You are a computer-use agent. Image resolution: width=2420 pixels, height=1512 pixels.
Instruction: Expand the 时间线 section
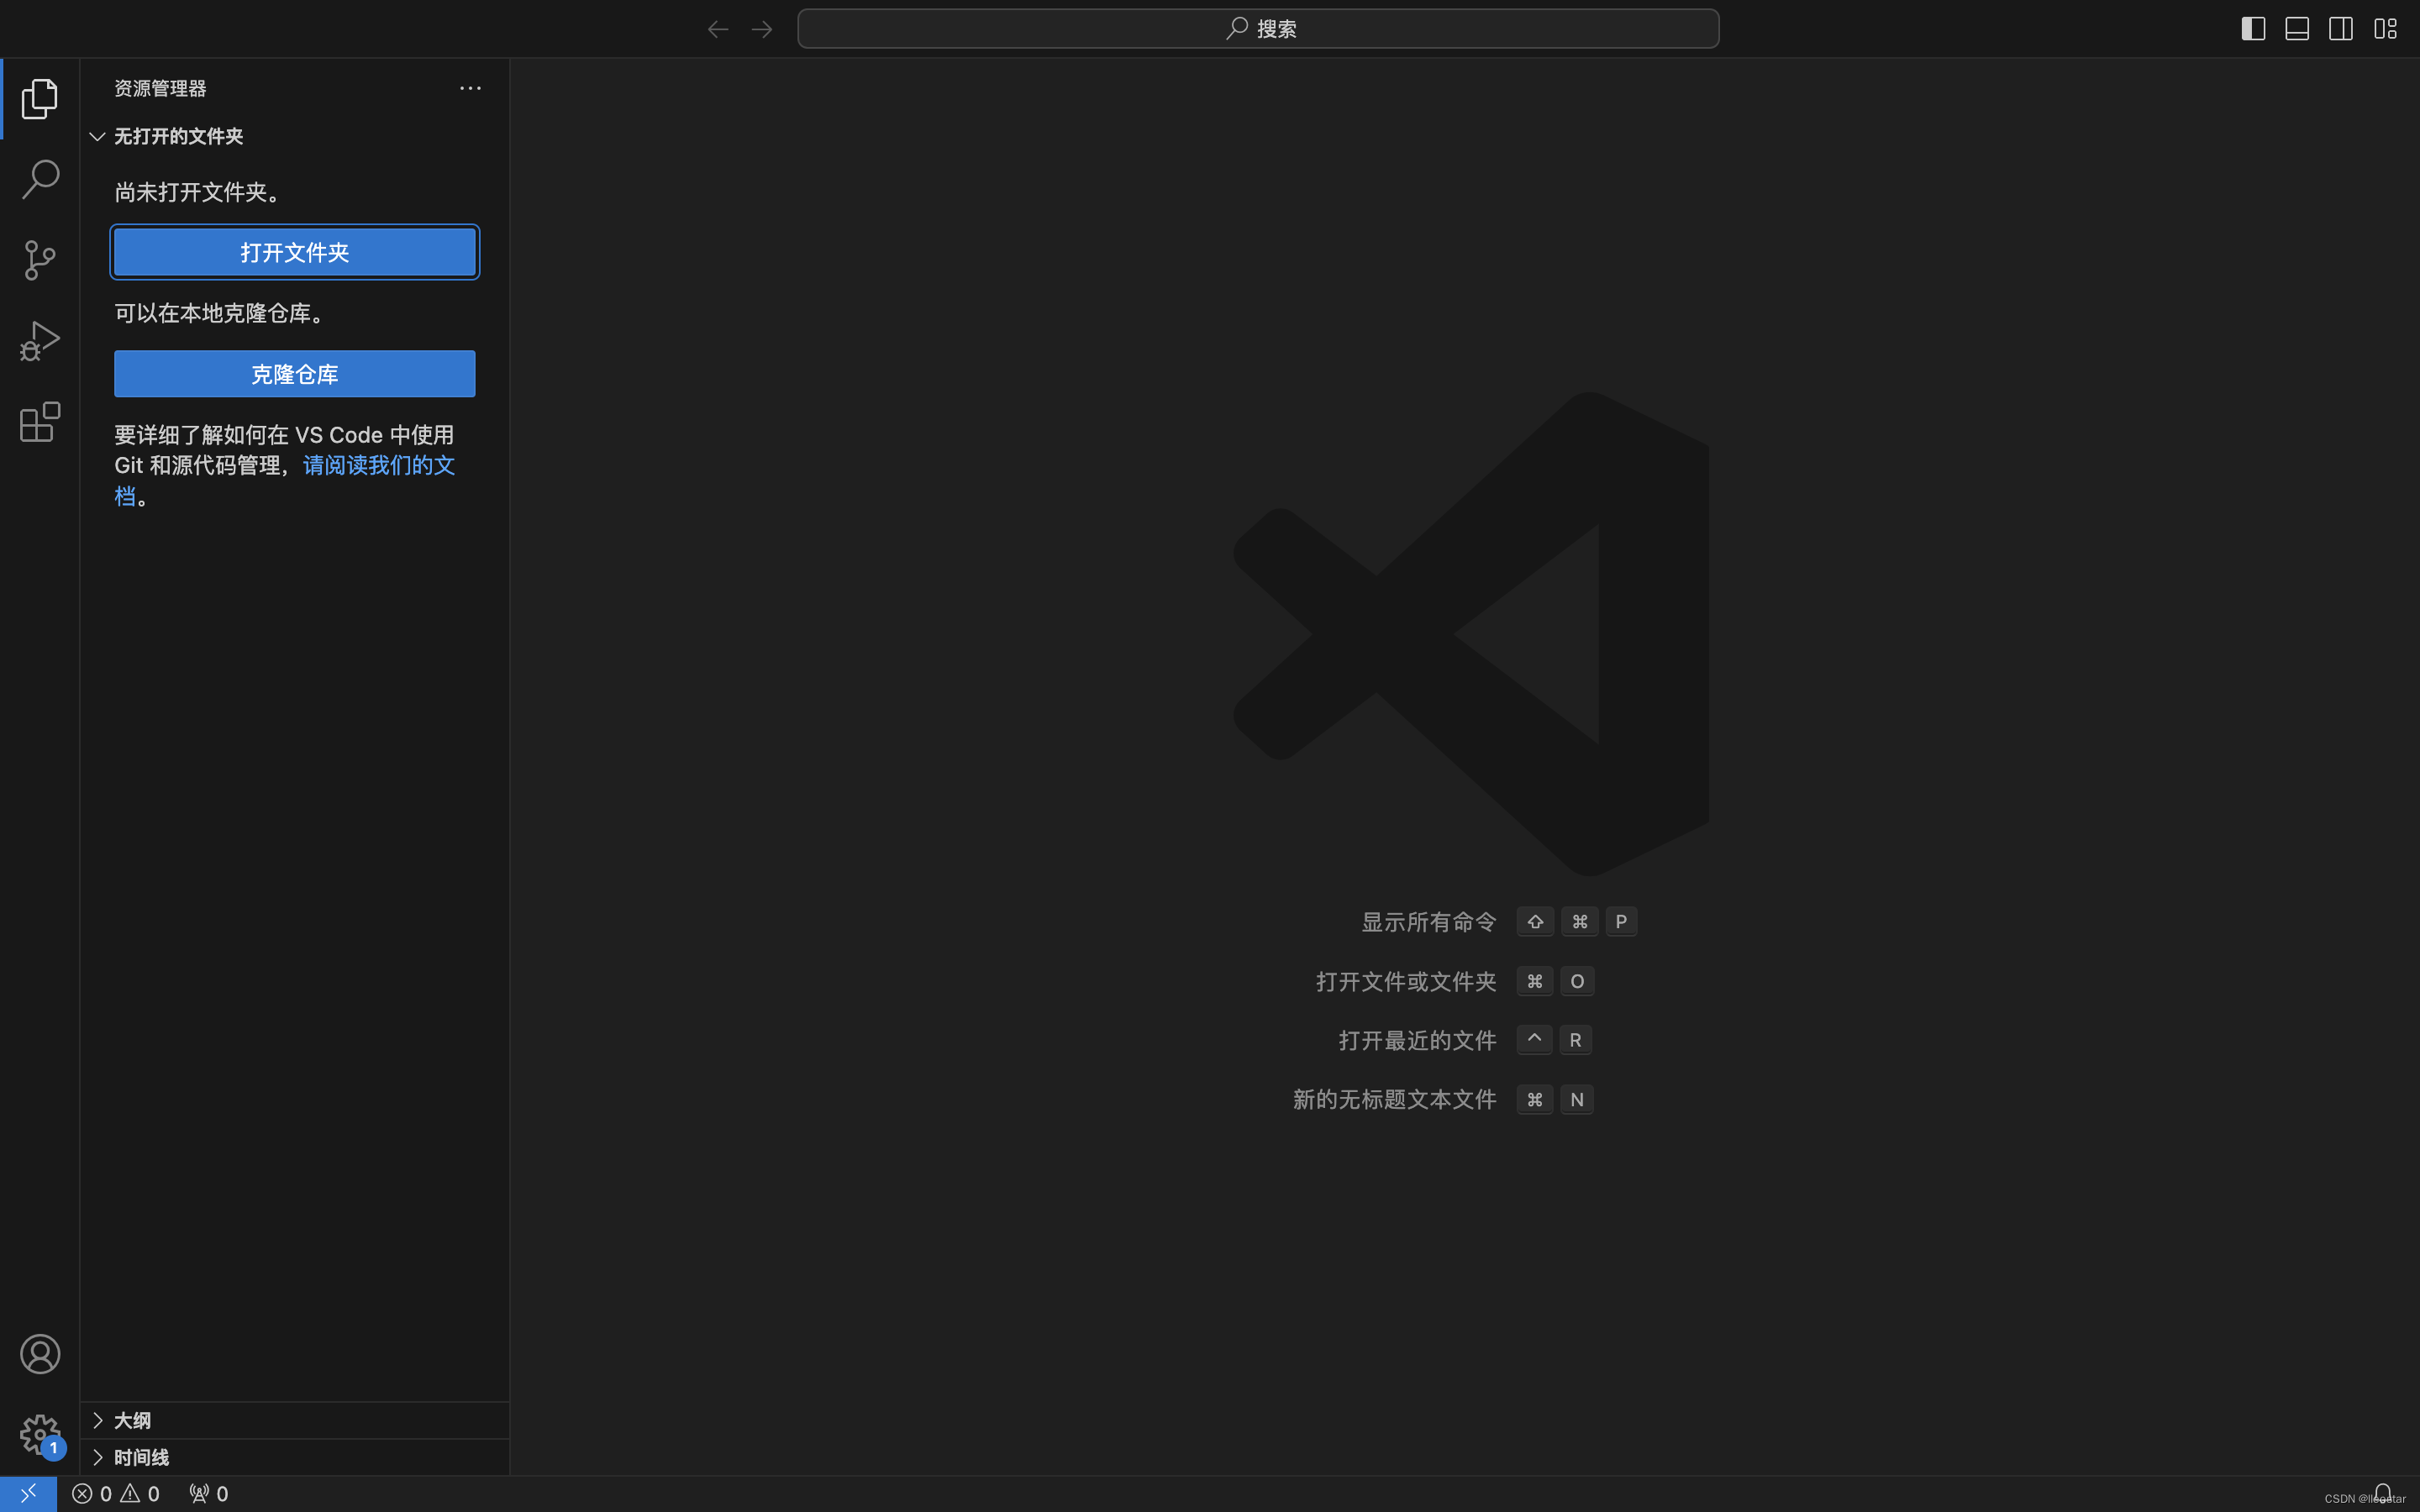tap(295, 1457)
